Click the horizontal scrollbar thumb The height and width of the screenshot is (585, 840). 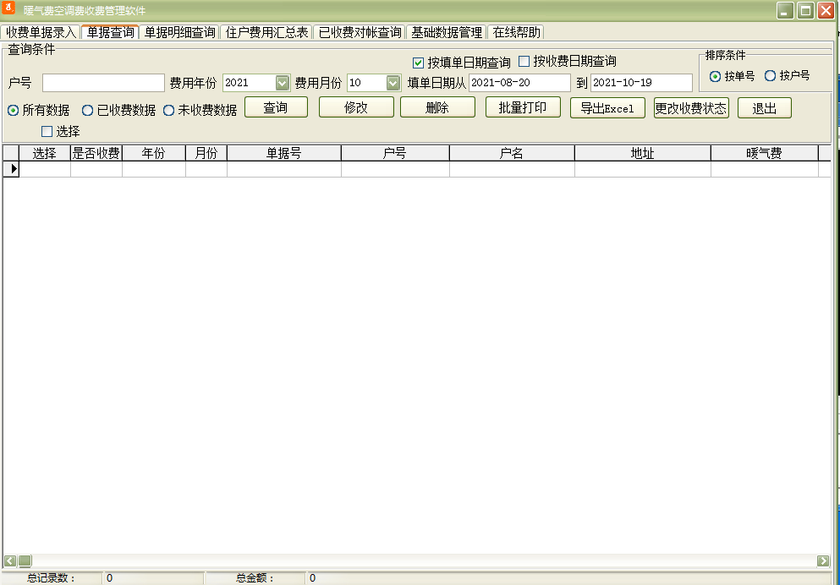pyautogui.click(x=25, y=560)
